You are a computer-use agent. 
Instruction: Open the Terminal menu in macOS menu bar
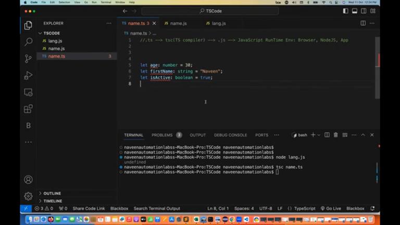coord(106,2)
